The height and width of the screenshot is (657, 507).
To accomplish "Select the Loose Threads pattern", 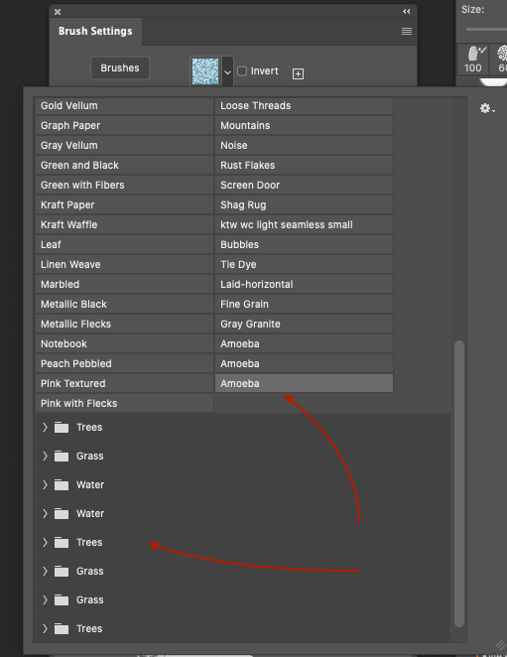I will 305,105.
